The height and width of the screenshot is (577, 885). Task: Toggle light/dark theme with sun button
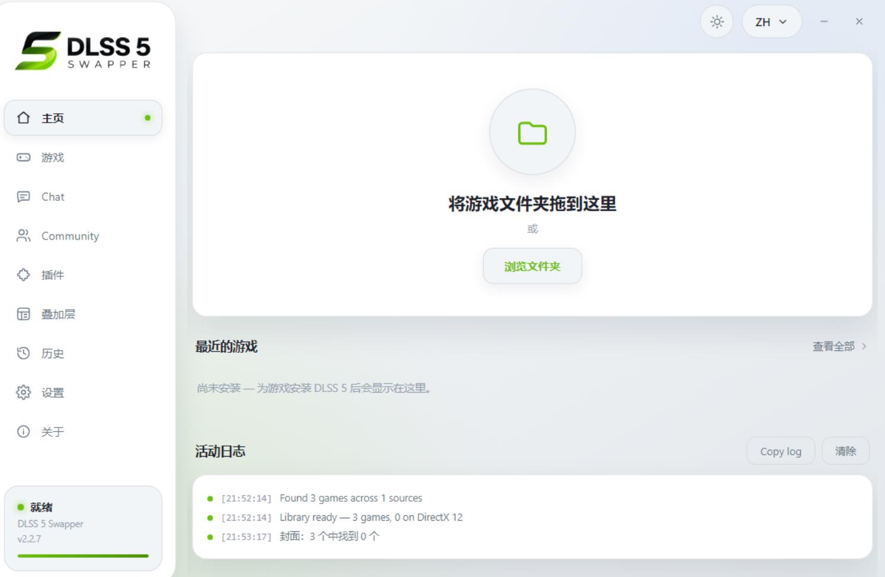pyautogui.click(x=717, y=22)
